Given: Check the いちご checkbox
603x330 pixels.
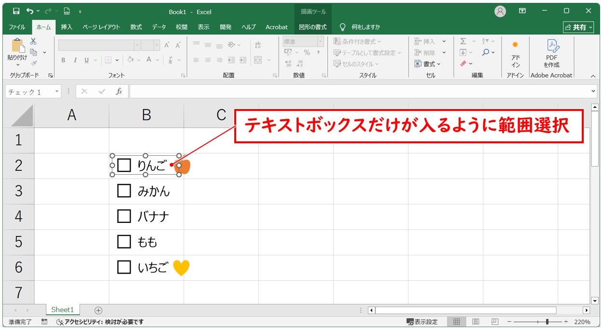Looking at the screenshot, I should pyautogui.click(x=124, y=267).
